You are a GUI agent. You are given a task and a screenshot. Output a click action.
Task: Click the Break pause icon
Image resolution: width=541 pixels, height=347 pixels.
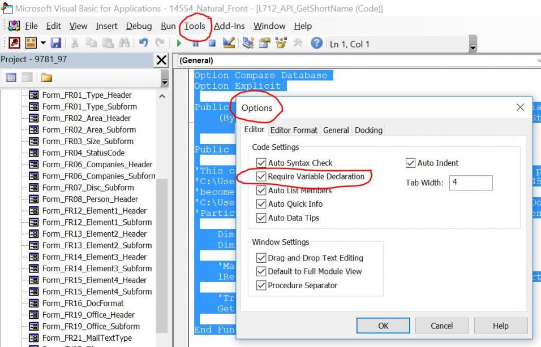(195, 44)
